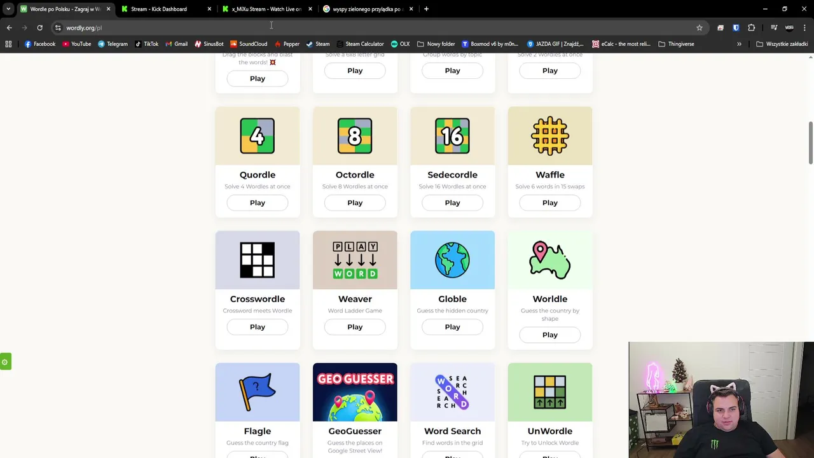
Task: Open the Wszystkie zakładki folder
Action: 782,44
